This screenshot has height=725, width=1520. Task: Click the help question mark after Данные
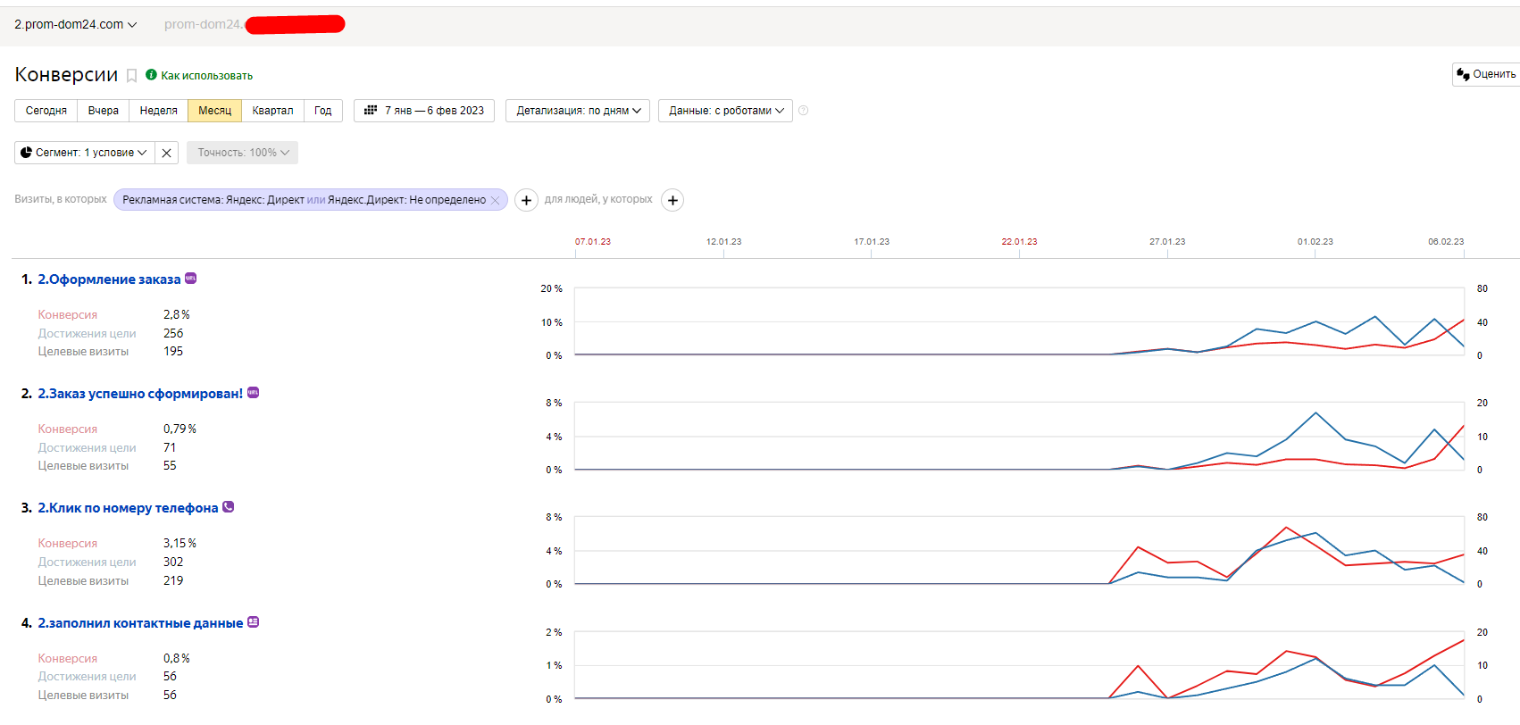803,111
